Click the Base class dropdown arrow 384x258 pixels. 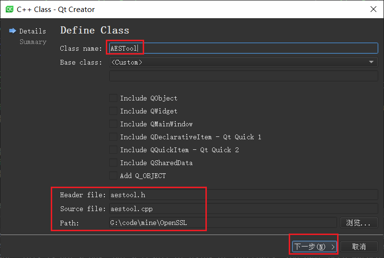pos(371,62)
